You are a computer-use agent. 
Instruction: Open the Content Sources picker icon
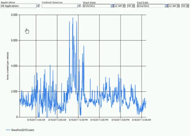coord(79,5)
